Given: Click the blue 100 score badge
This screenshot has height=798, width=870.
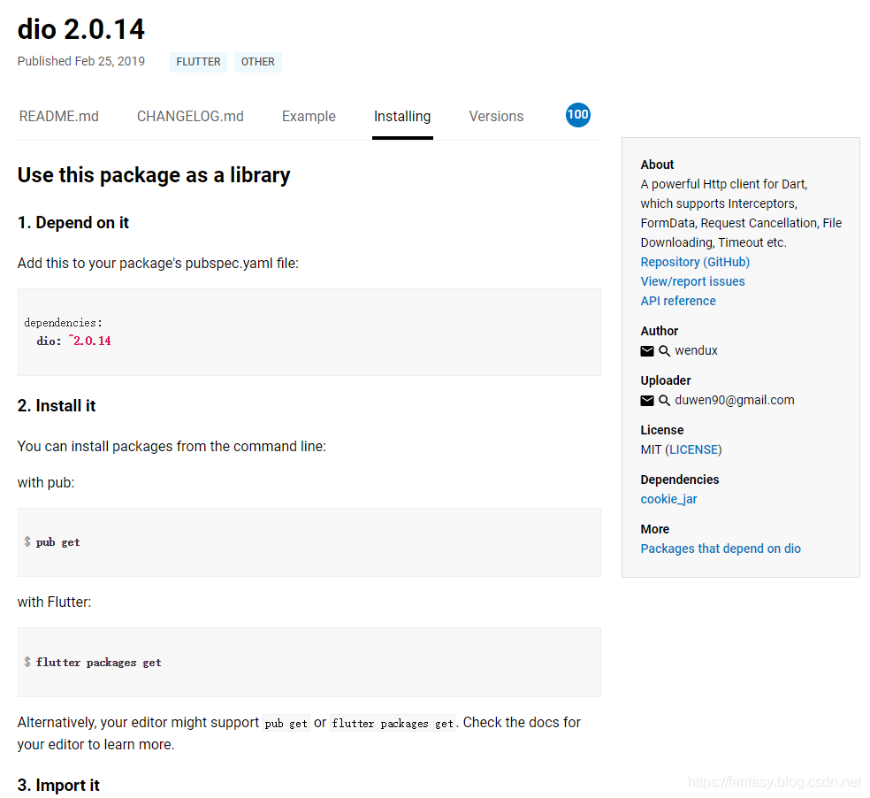Looking at the screenshot, I should coord(578,115).
